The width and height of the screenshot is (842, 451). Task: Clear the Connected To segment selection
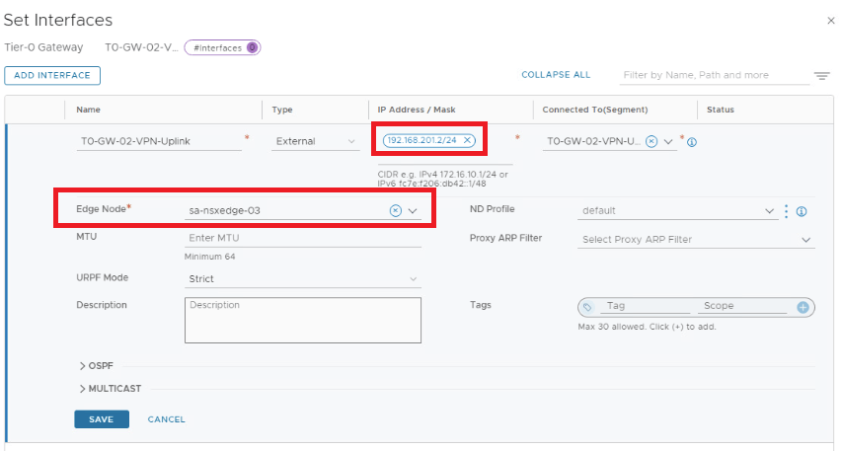click(x=651, y=142)
